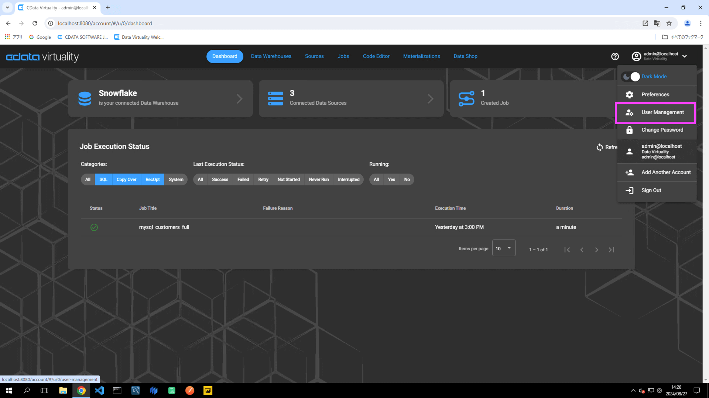Image resolution: width=709 pixels, height=398 pixels.
Task: Open the mysql_customers_full job link
Action: 164,227
